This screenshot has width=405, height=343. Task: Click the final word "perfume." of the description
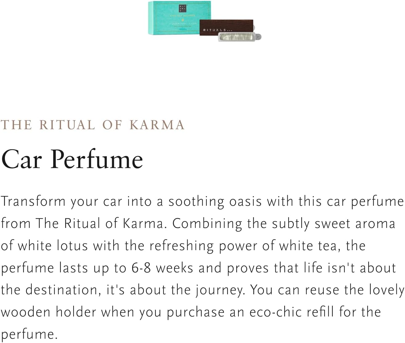tap(29, 334)
